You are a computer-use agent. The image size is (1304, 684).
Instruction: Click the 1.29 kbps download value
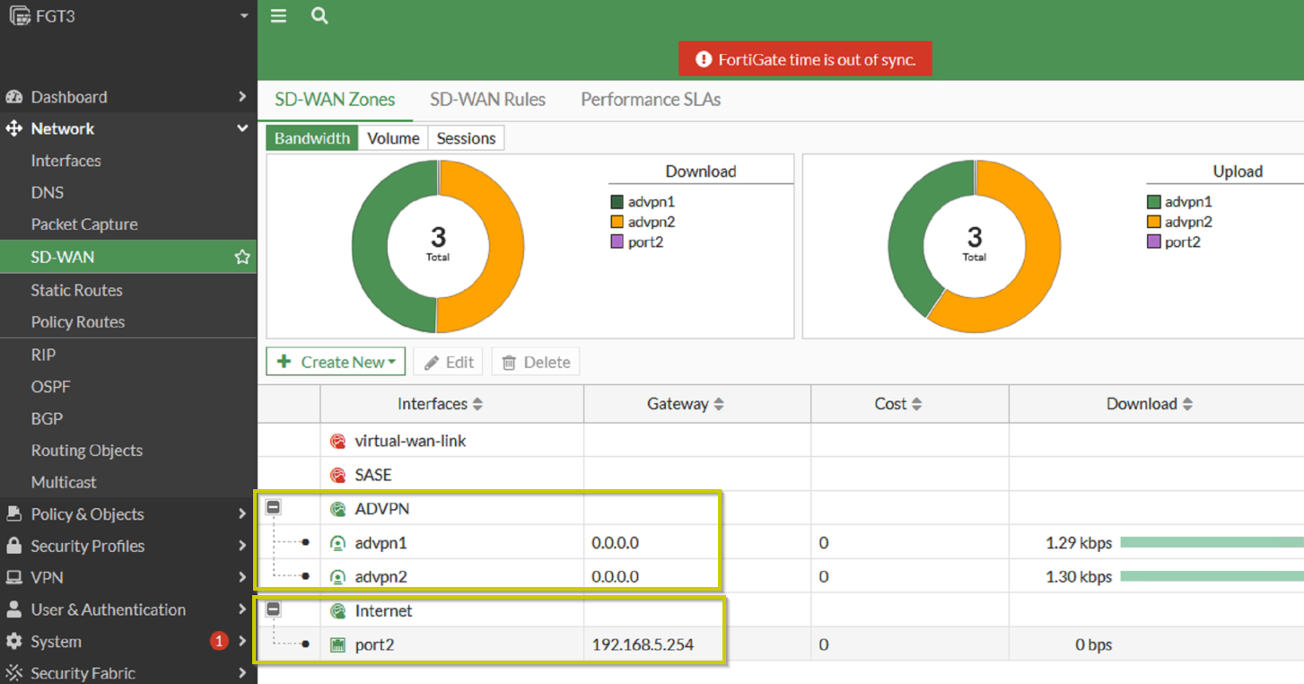coord(1079,543)
